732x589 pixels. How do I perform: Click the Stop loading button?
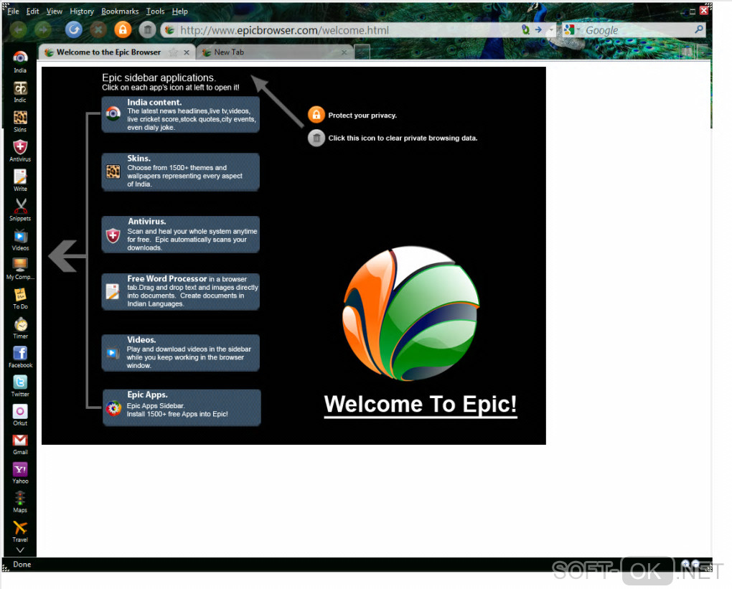[x=98, y=30]
